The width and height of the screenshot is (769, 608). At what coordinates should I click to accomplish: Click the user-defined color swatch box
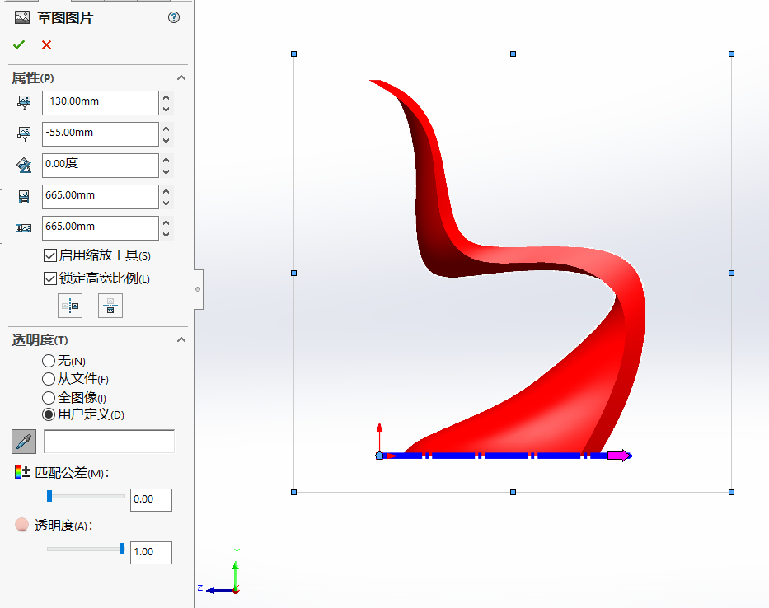pyautogui.click(x=110, y=442)
